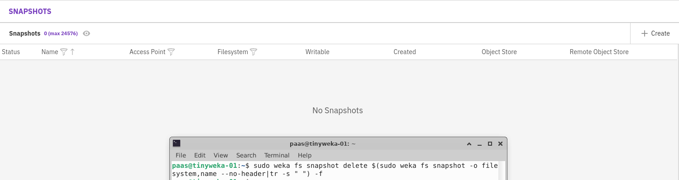
Task: Sort by Name using the arrow
Action: tap(72, 52)
